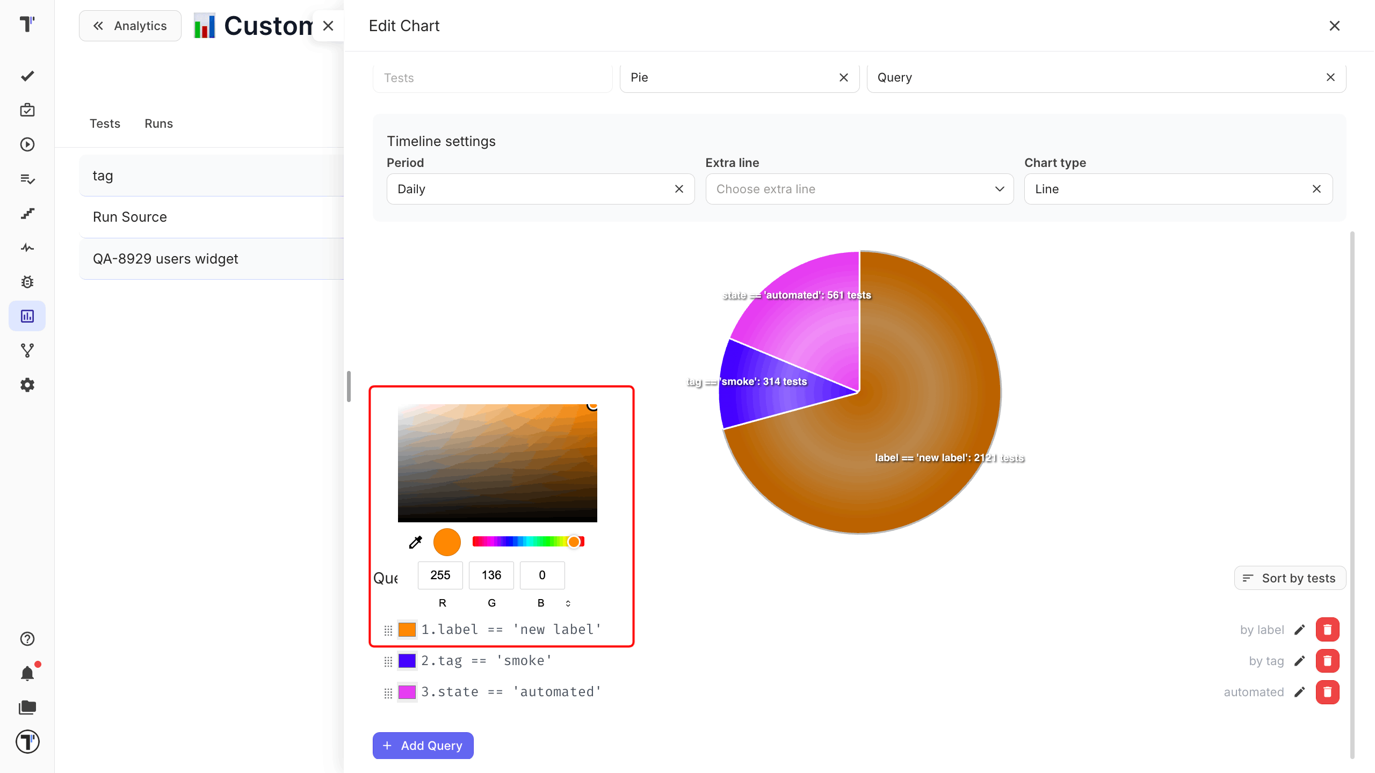Expand the Choose extra line dropdown
The height and width of the screenshot is (773, 1375).
859,189
